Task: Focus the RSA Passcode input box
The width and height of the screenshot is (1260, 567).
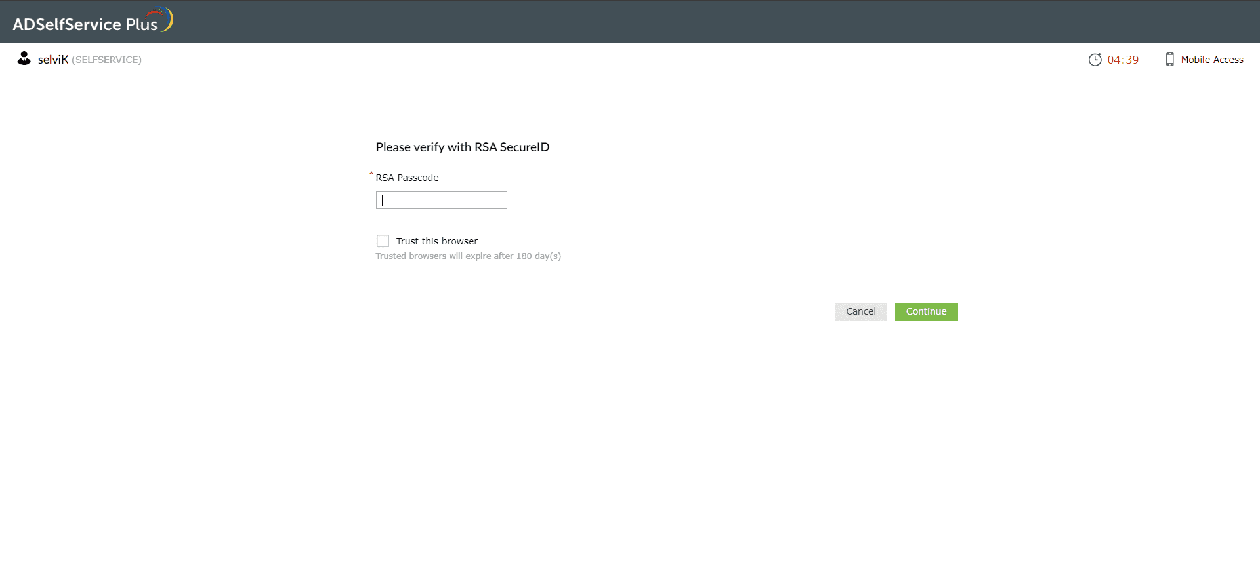Action: click(442, 200)
